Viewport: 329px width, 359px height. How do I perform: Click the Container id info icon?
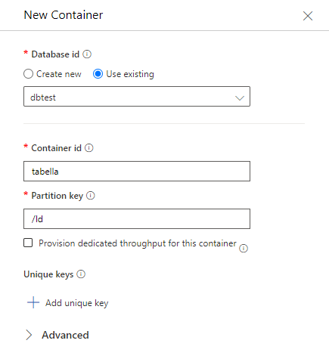pyautogui.click(x=89, y=148)
